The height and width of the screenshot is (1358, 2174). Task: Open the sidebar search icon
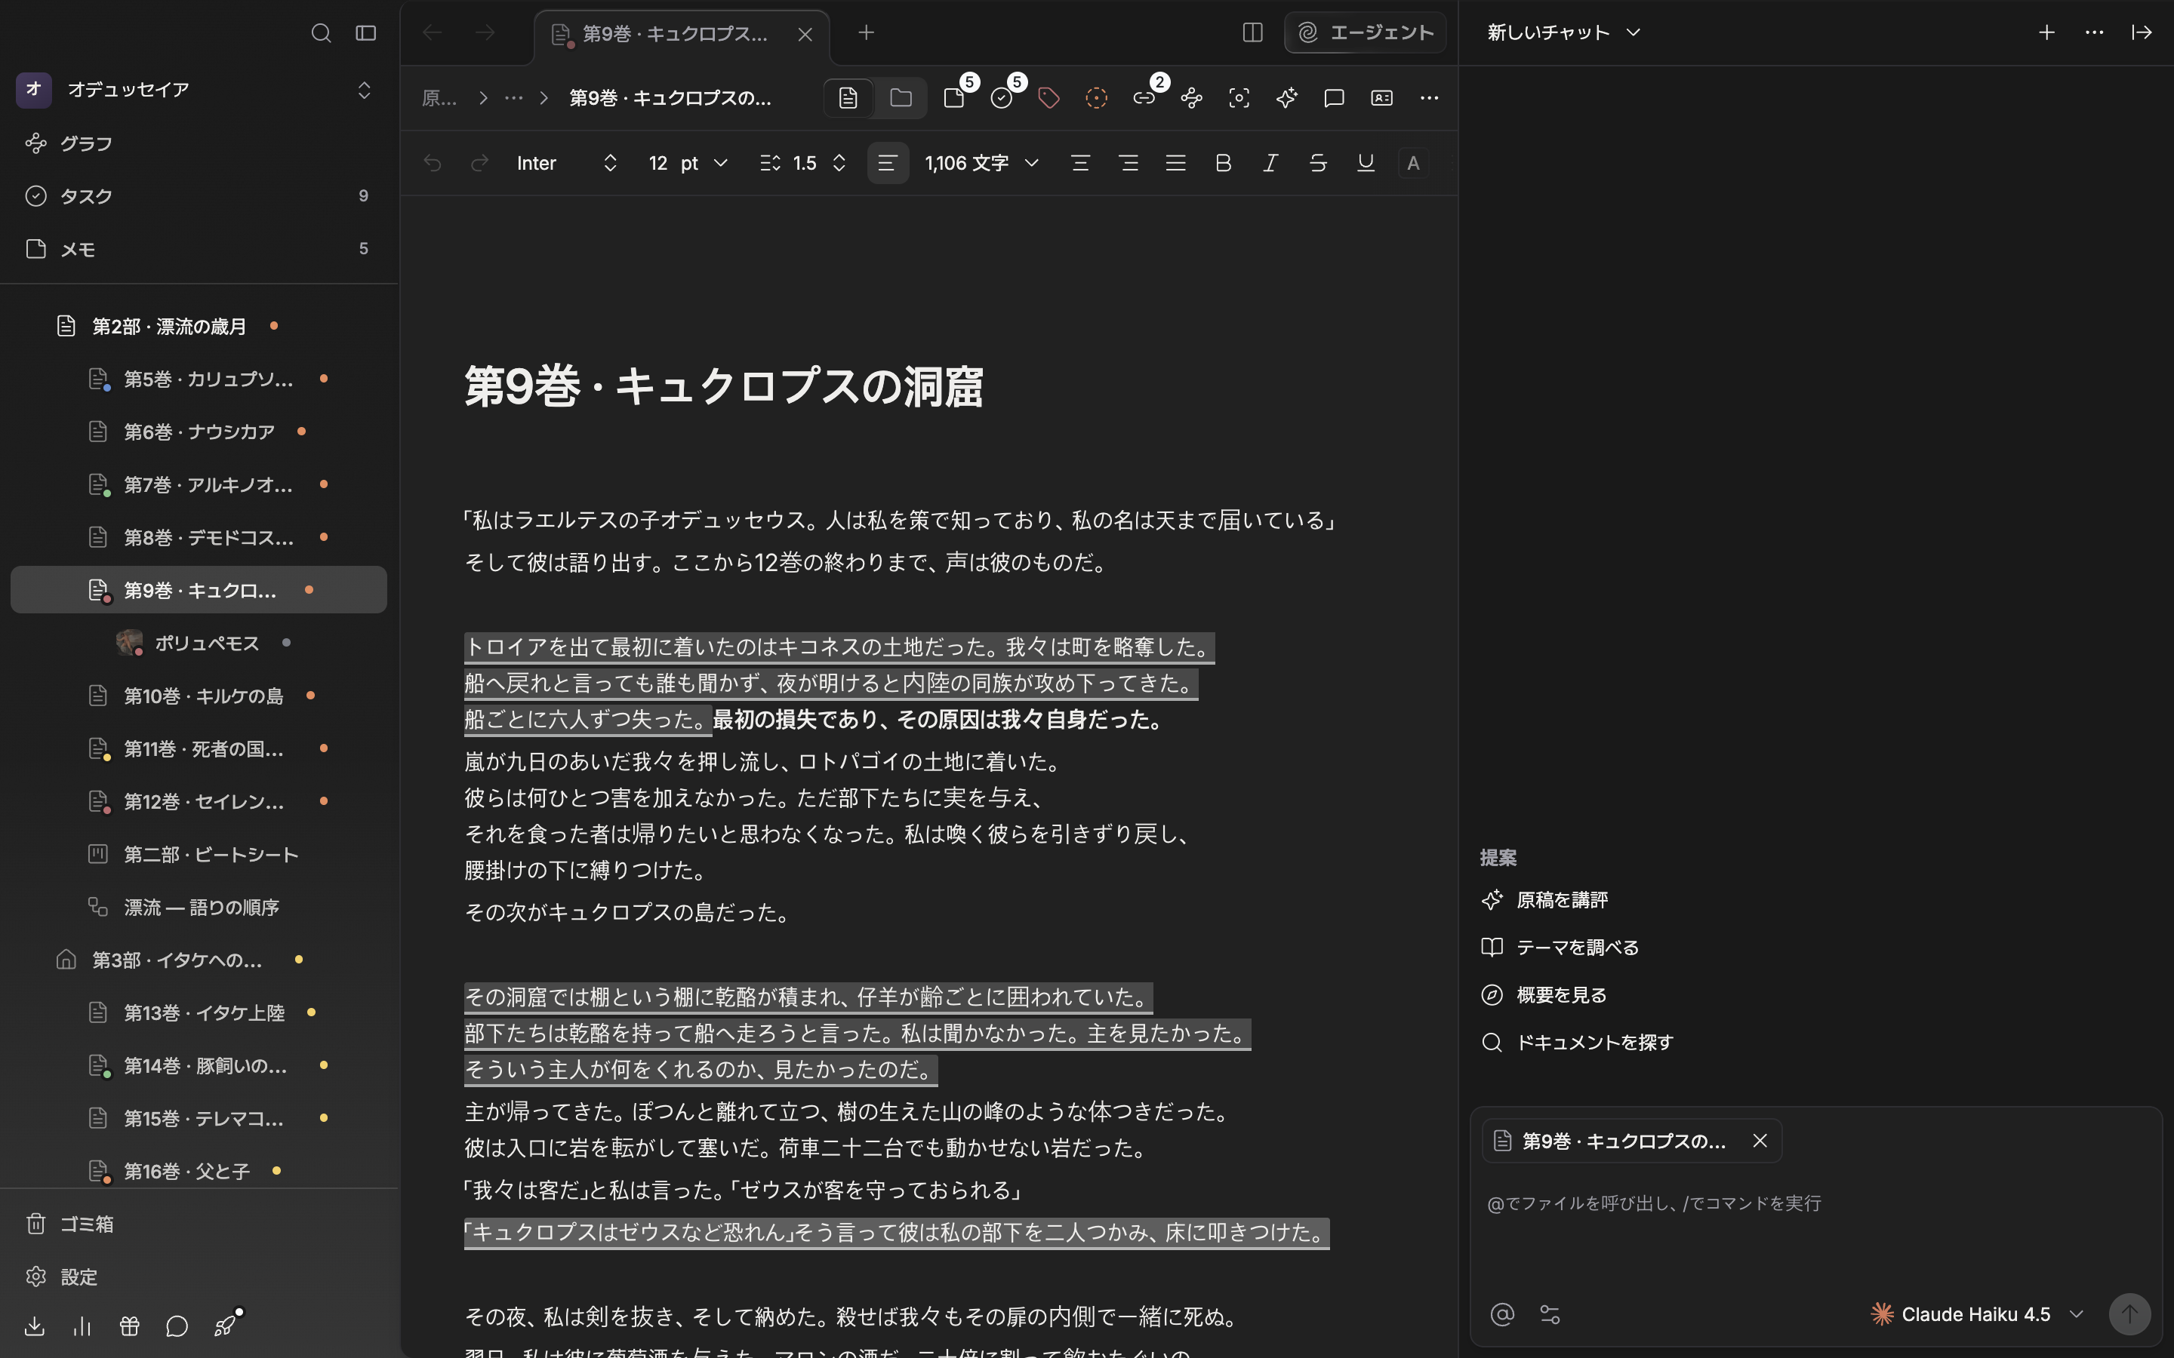pyautogui.click(x=321, y=33)
